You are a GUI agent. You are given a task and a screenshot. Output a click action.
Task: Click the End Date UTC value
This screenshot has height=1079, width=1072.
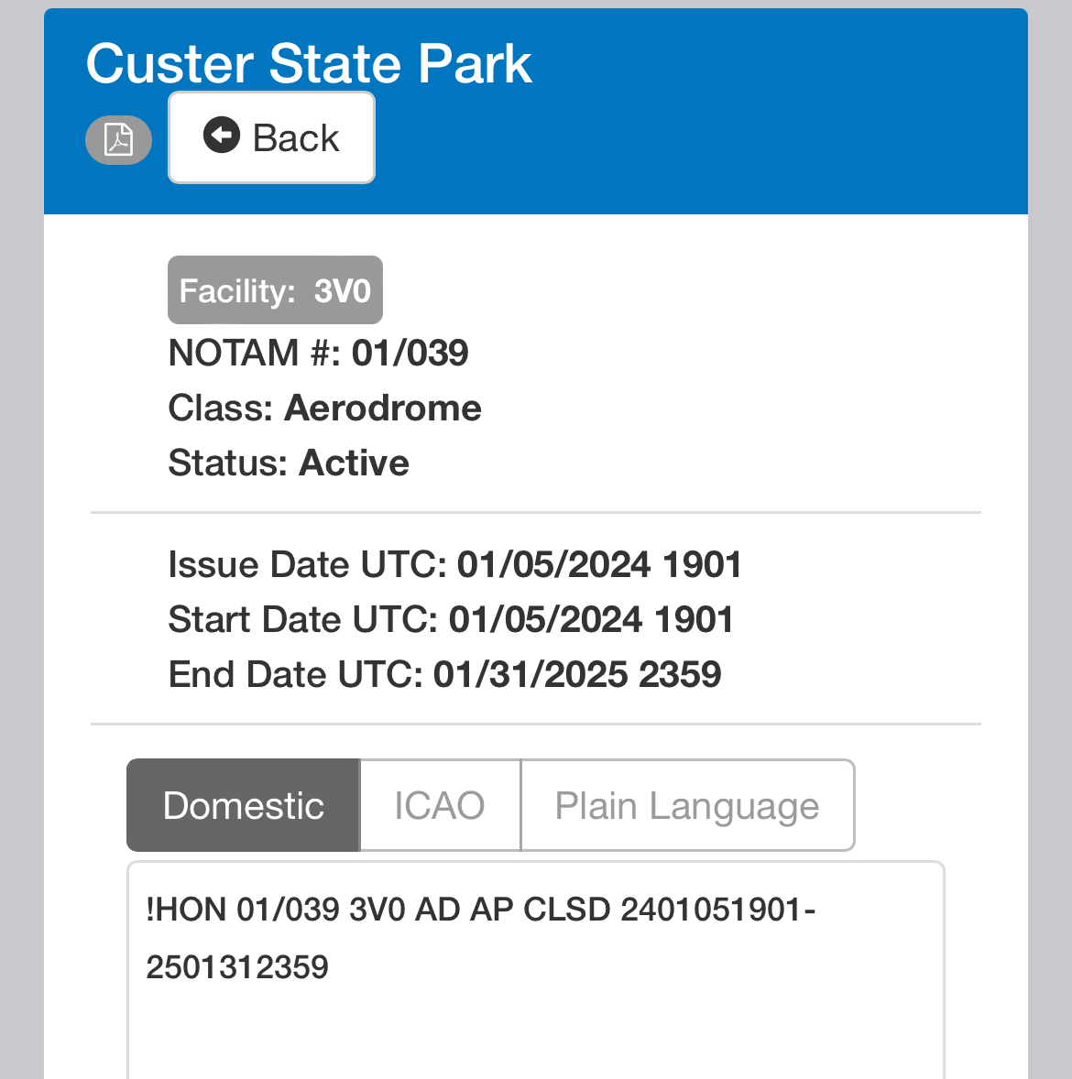pos(577,675)
